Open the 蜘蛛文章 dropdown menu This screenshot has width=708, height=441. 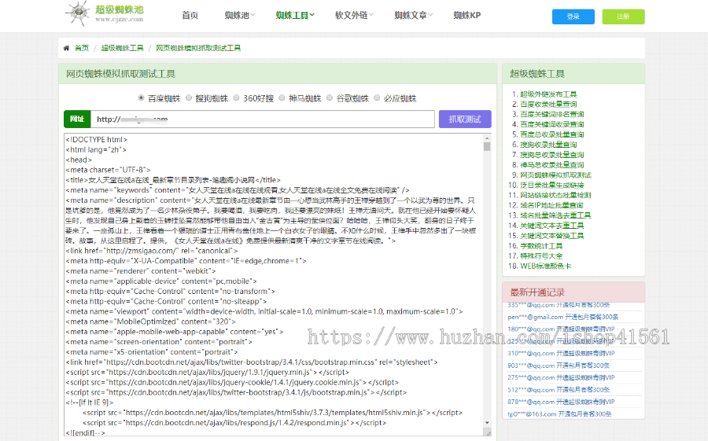tap(413, 16)
